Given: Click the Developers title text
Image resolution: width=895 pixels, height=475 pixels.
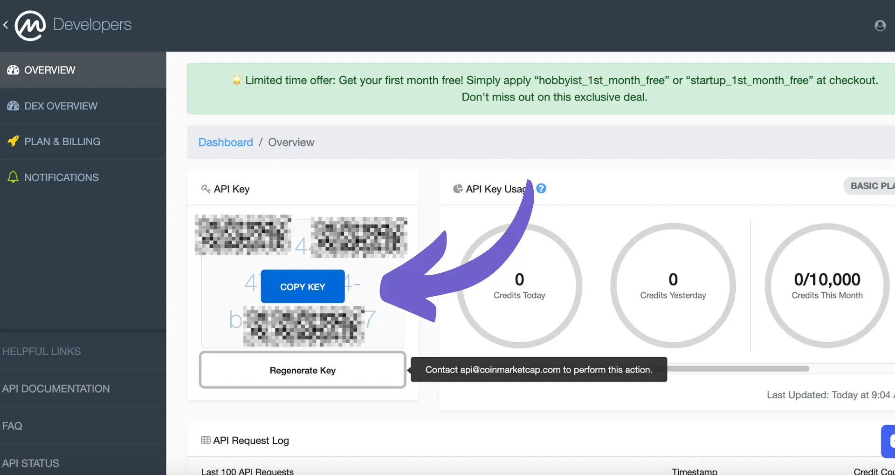Looking at the screenshot, I should tap(92, 24).
